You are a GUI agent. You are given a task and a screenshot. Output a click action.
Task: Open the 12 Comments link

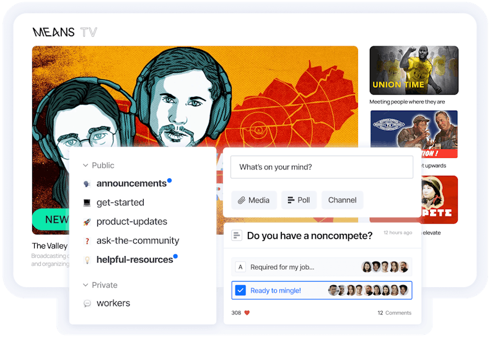click(x=395, y=312)
